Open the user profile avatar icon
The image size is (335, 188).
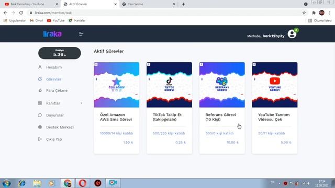[292, 34]
